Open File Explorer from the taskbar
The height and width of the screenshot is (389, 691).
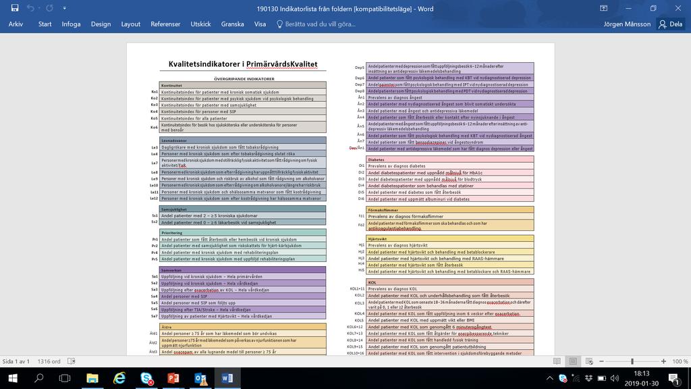[x=92, y=378]
